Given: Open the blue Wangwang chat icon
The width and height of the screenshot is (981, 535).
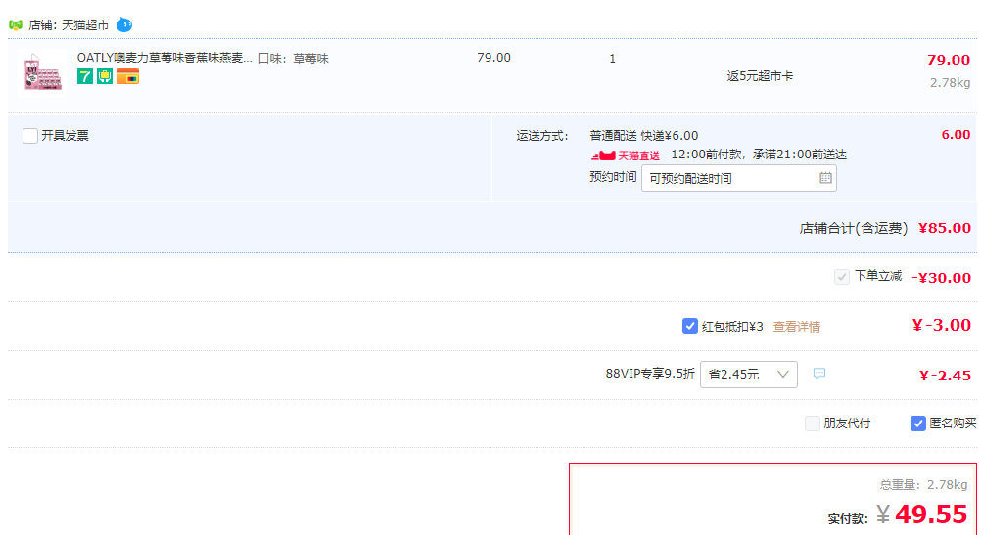Looking at the screenshot, I should 124,25.
